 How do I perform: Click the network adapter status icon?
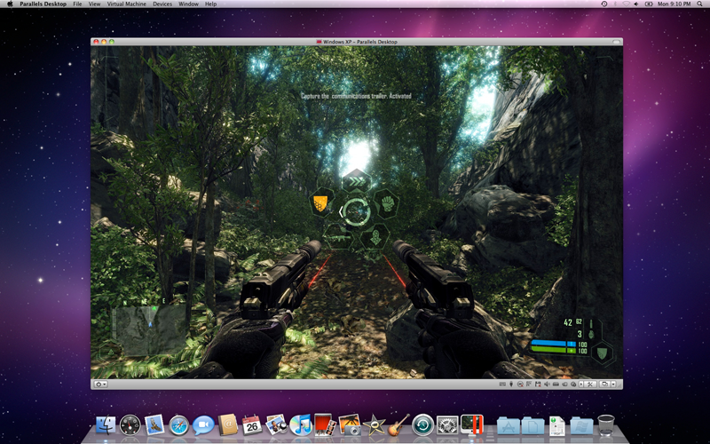[529, 385]
